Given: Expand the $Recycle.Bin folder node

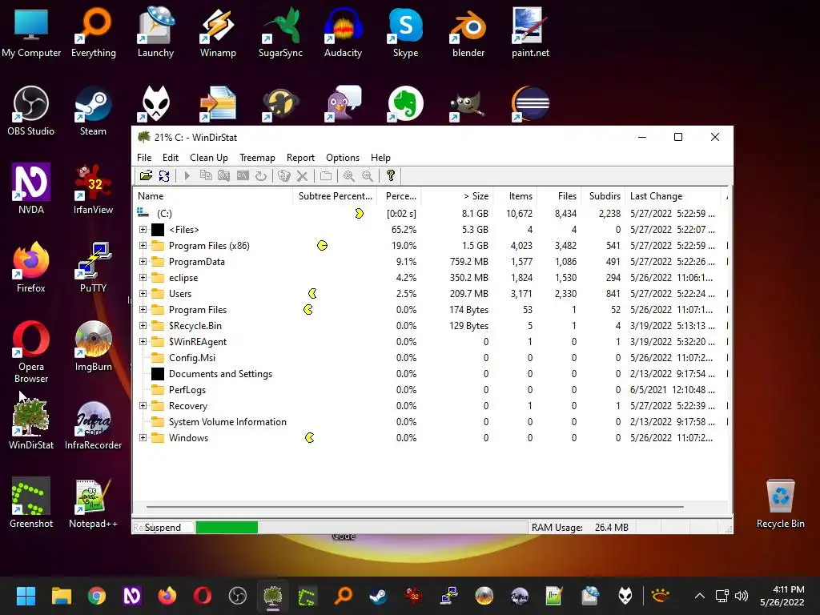Looking at the screenshot, I should click(x=143, y=326).
